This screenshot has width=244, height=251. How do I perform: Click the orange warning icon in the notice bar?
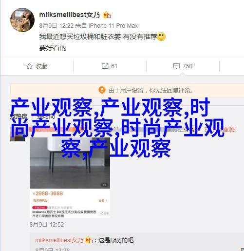[x=102, y=90]
